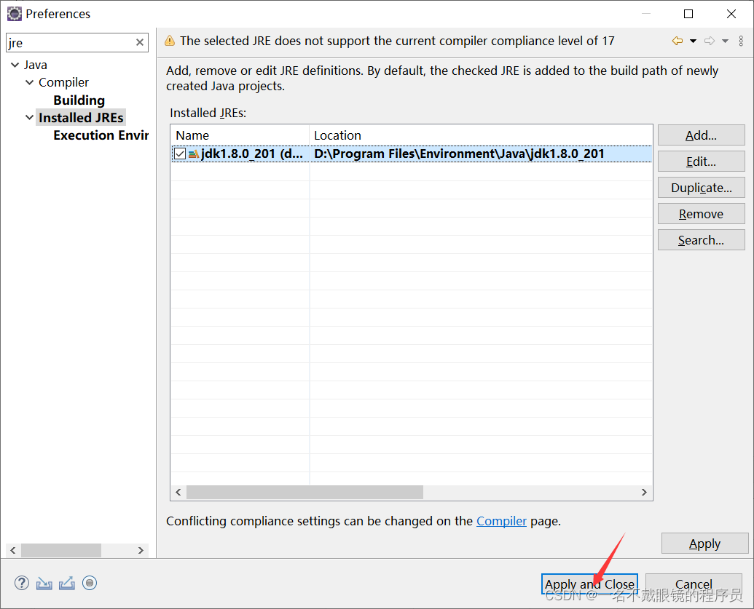Click the Import preferences icon
Image resolution: width=754 pixels, height=609 pixels.
pyautogui.click(x=44, y=583)
